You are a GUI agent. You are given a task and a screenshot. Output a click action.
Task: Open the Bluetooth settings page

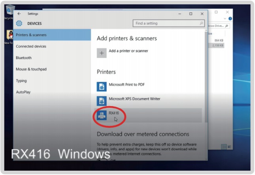[x=24, y=58]
